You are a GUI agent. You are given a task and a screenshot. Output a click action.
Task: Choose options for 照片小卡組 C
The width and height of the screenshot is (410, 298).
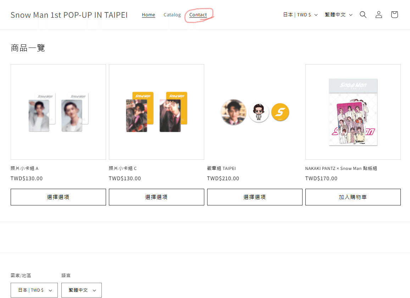156,197
